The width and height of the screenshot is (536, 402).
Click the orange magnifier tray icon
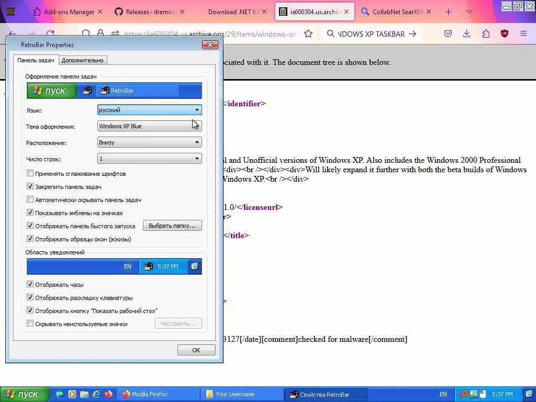[464, 395]
